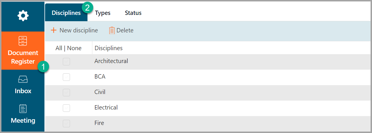The height and width of the screenshot is (133, 372).
Task: Select All rows in the header
Action: pyautogui.click(x=59, y=48)
